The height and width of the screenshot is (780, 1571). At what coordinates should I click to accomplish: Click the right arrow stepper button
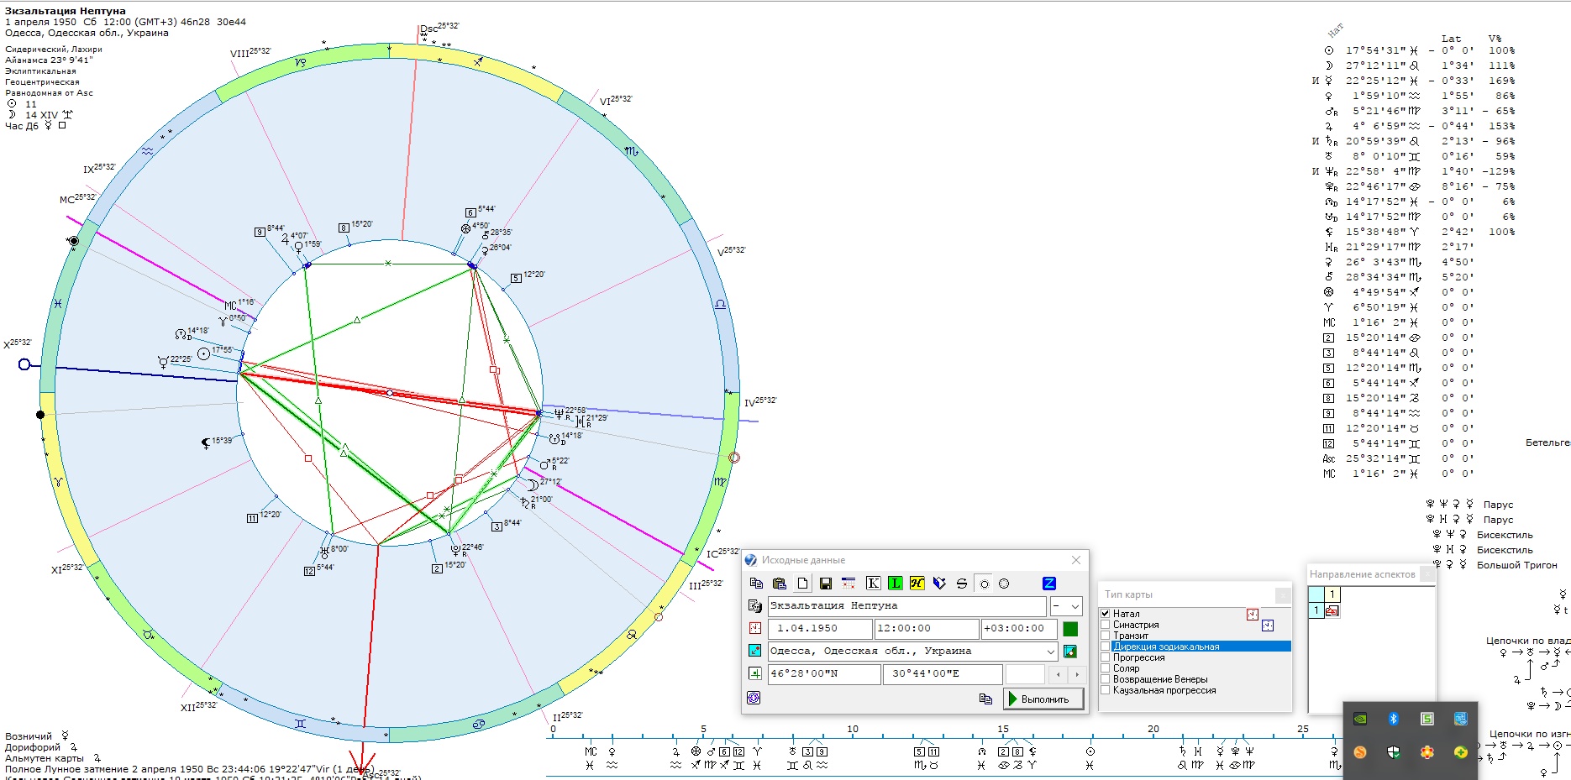click(x=1077, y=674)
